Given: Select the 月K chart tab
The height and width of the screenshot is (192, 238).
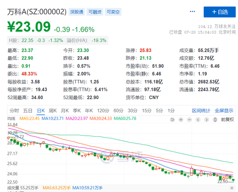Looking at the screenshot, I should pos(64,111).
